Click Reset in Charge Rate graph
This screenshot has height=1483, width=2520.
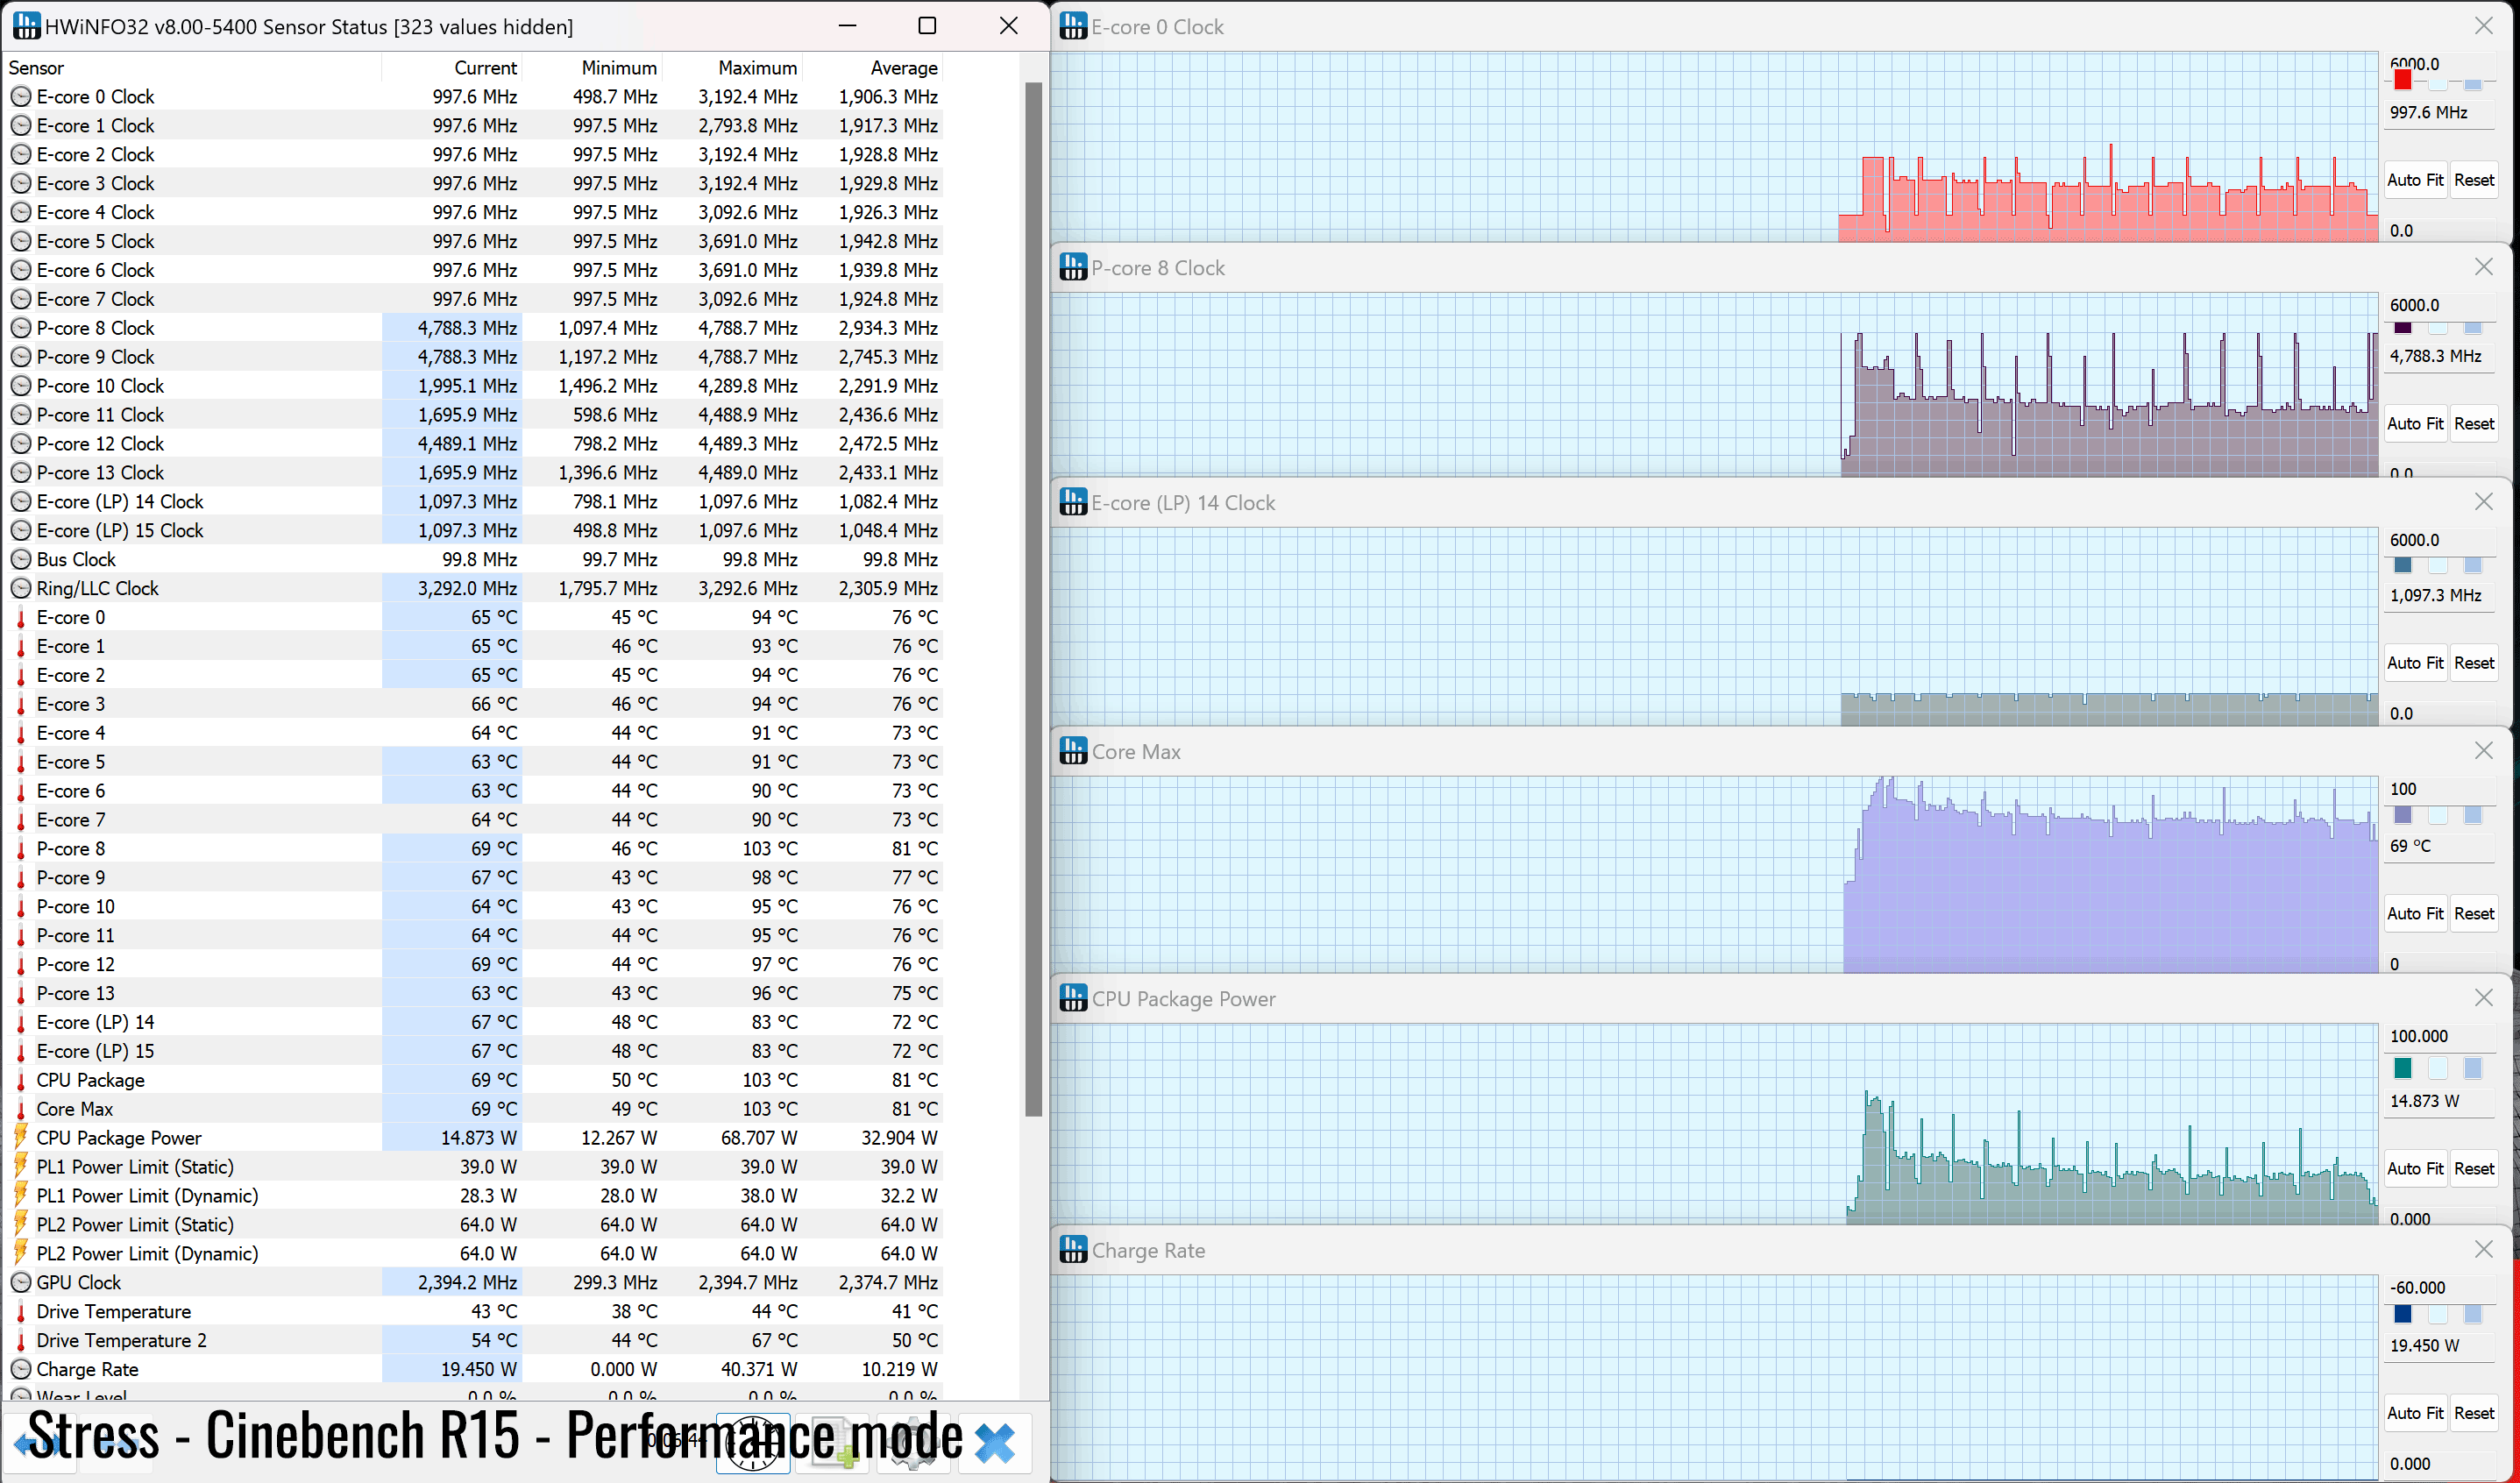click(2474, 1412)
